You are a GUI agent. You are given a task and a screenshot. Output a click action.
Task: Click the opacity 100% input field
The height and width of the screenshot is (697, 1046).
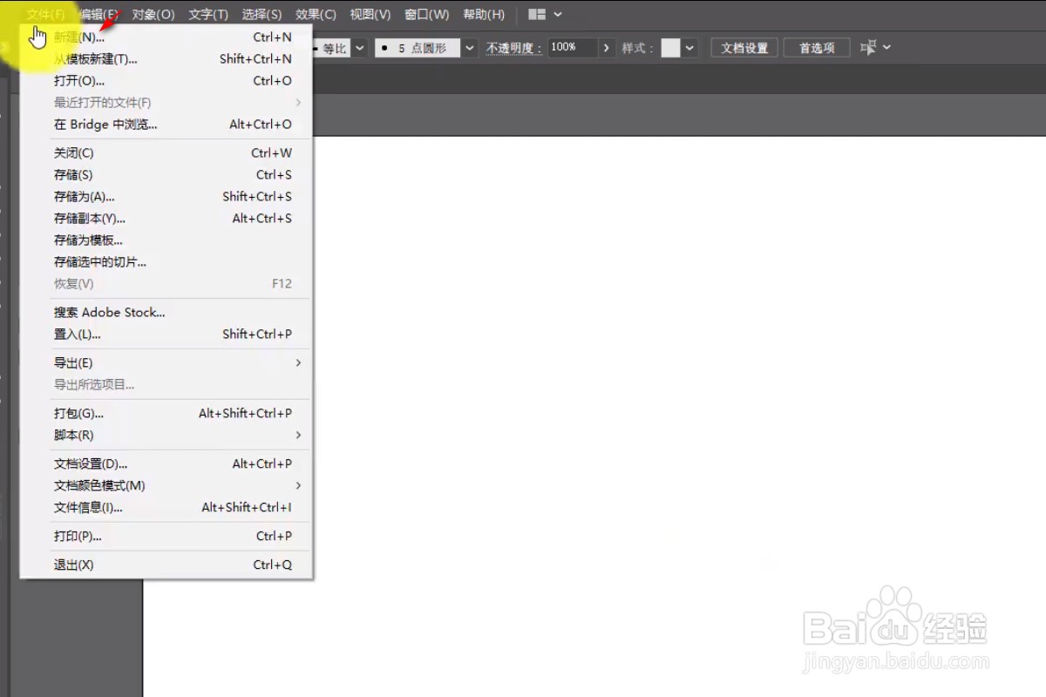pos(573,47)
